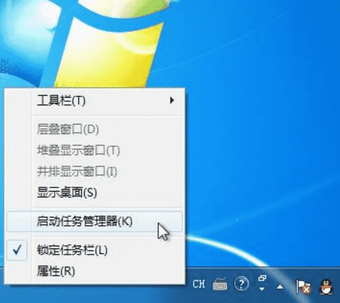The image size is (340, 303).
Task: Show hidden tray icons arrow
Action: pos(280,287)
